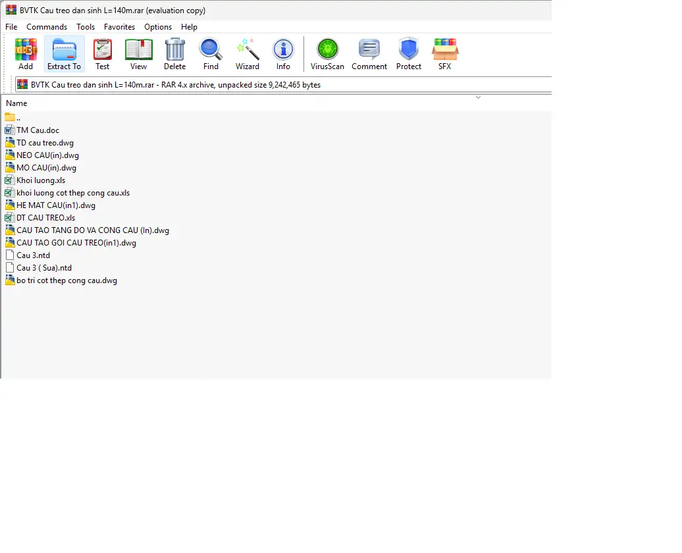The height and width of the screenshot is (553, 682).
Task: Open the Options menu
Action: coord(158,27)
